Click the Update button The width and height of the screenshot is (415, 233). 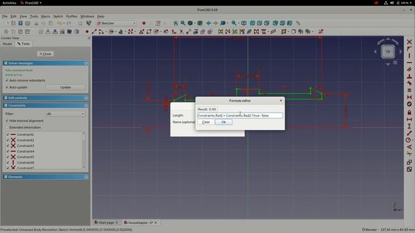65,87
